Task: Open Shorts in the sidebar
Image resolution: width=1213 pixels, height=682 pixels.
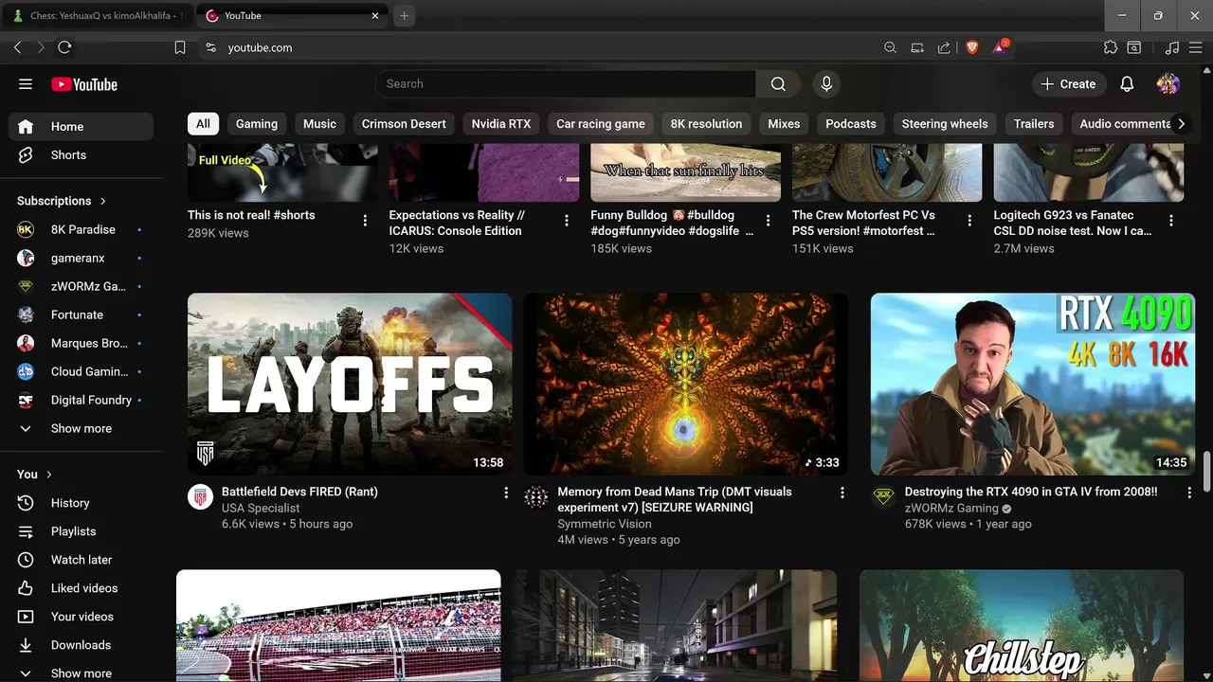Action: pyautogui.click(x=81, y=154)
